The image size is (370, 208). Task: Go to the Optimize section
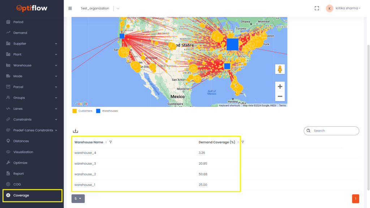(x=20, y=163)
